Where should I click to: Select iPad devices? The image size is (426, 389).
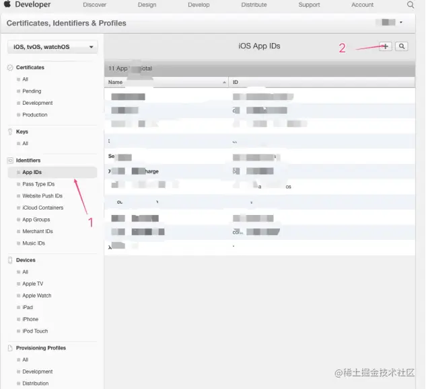(x=28, y=307)
